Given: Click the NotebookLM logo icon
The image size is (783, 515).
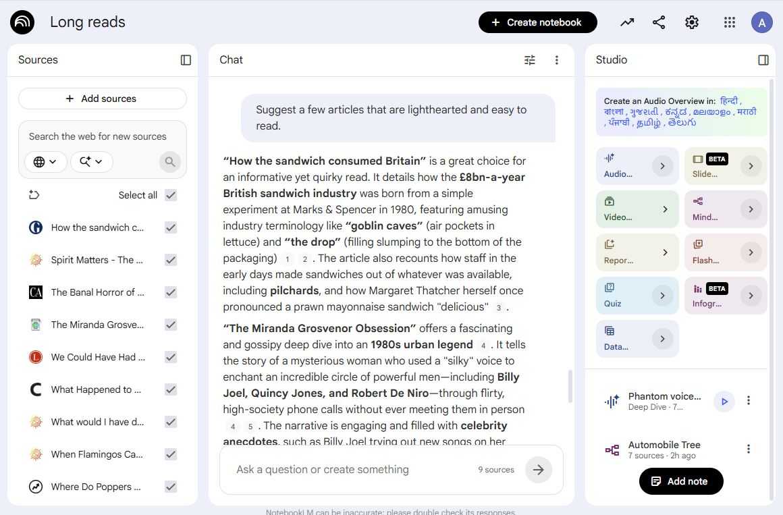Looking at the screenshot, I should 22,22.
